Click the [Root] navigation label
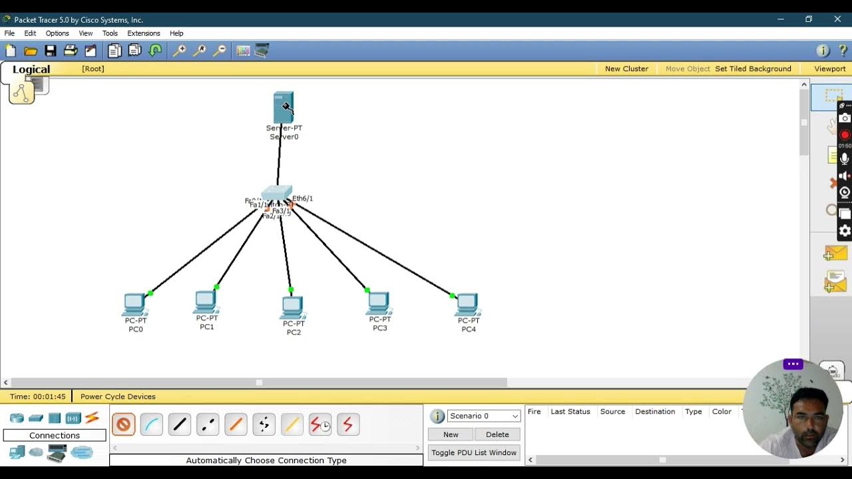The width and height of the screenshot is (852, 479). pyautogui.click(x=93, y=69)
